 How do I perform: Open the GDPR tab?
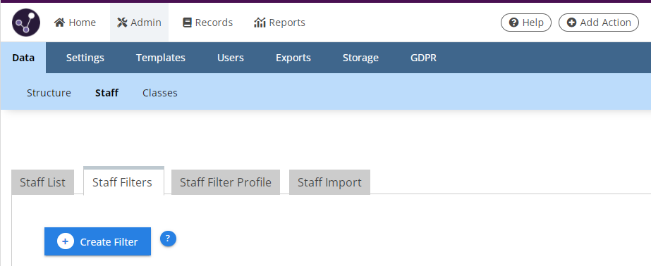pos(423,58)
